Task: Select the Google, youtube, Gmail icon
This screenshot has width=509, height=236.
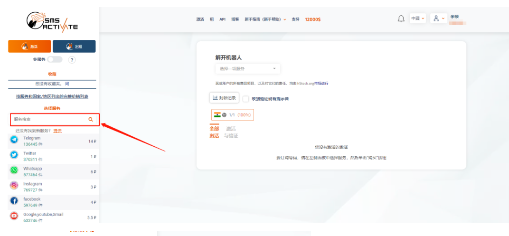Action: (14, 216)
